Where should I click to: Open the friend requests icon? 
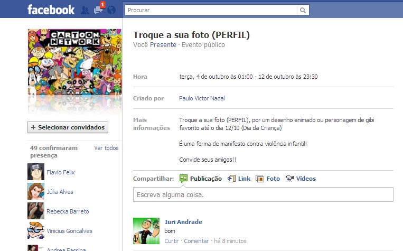click(x=85, y=10)
